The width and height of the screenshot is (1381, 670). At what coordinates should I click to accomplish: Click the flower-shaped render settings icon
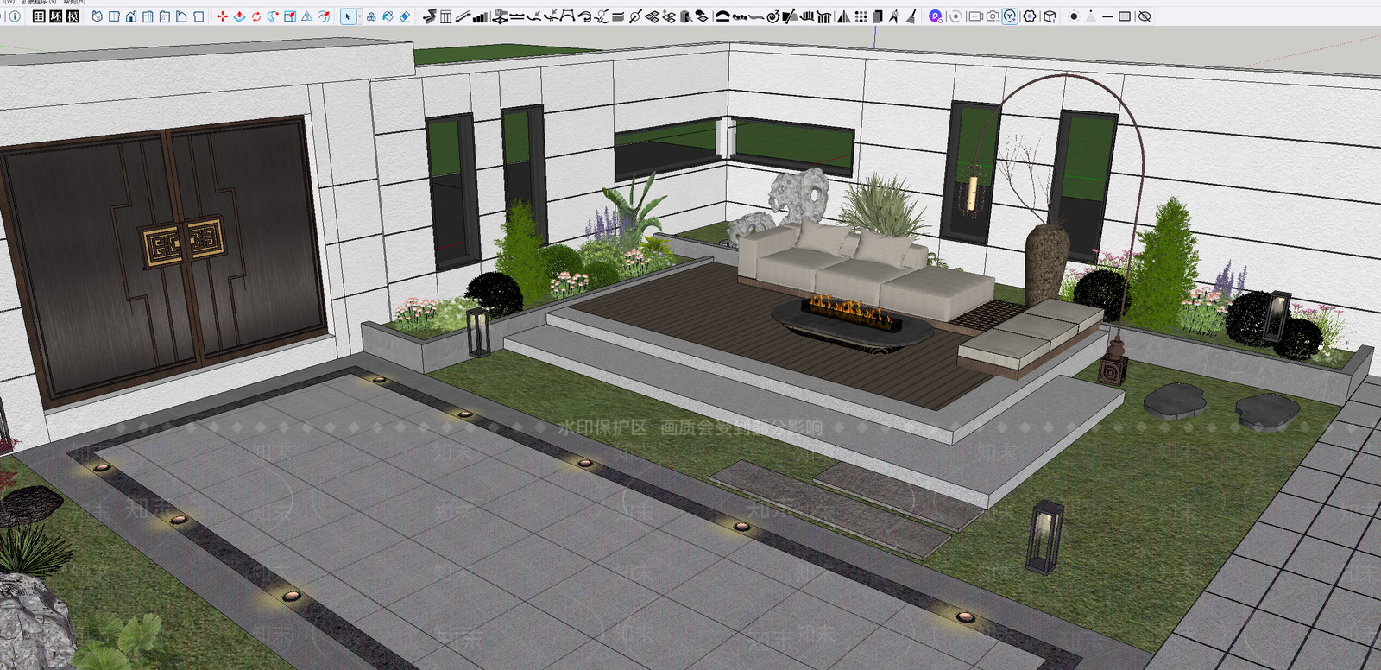pos(1030,16)
